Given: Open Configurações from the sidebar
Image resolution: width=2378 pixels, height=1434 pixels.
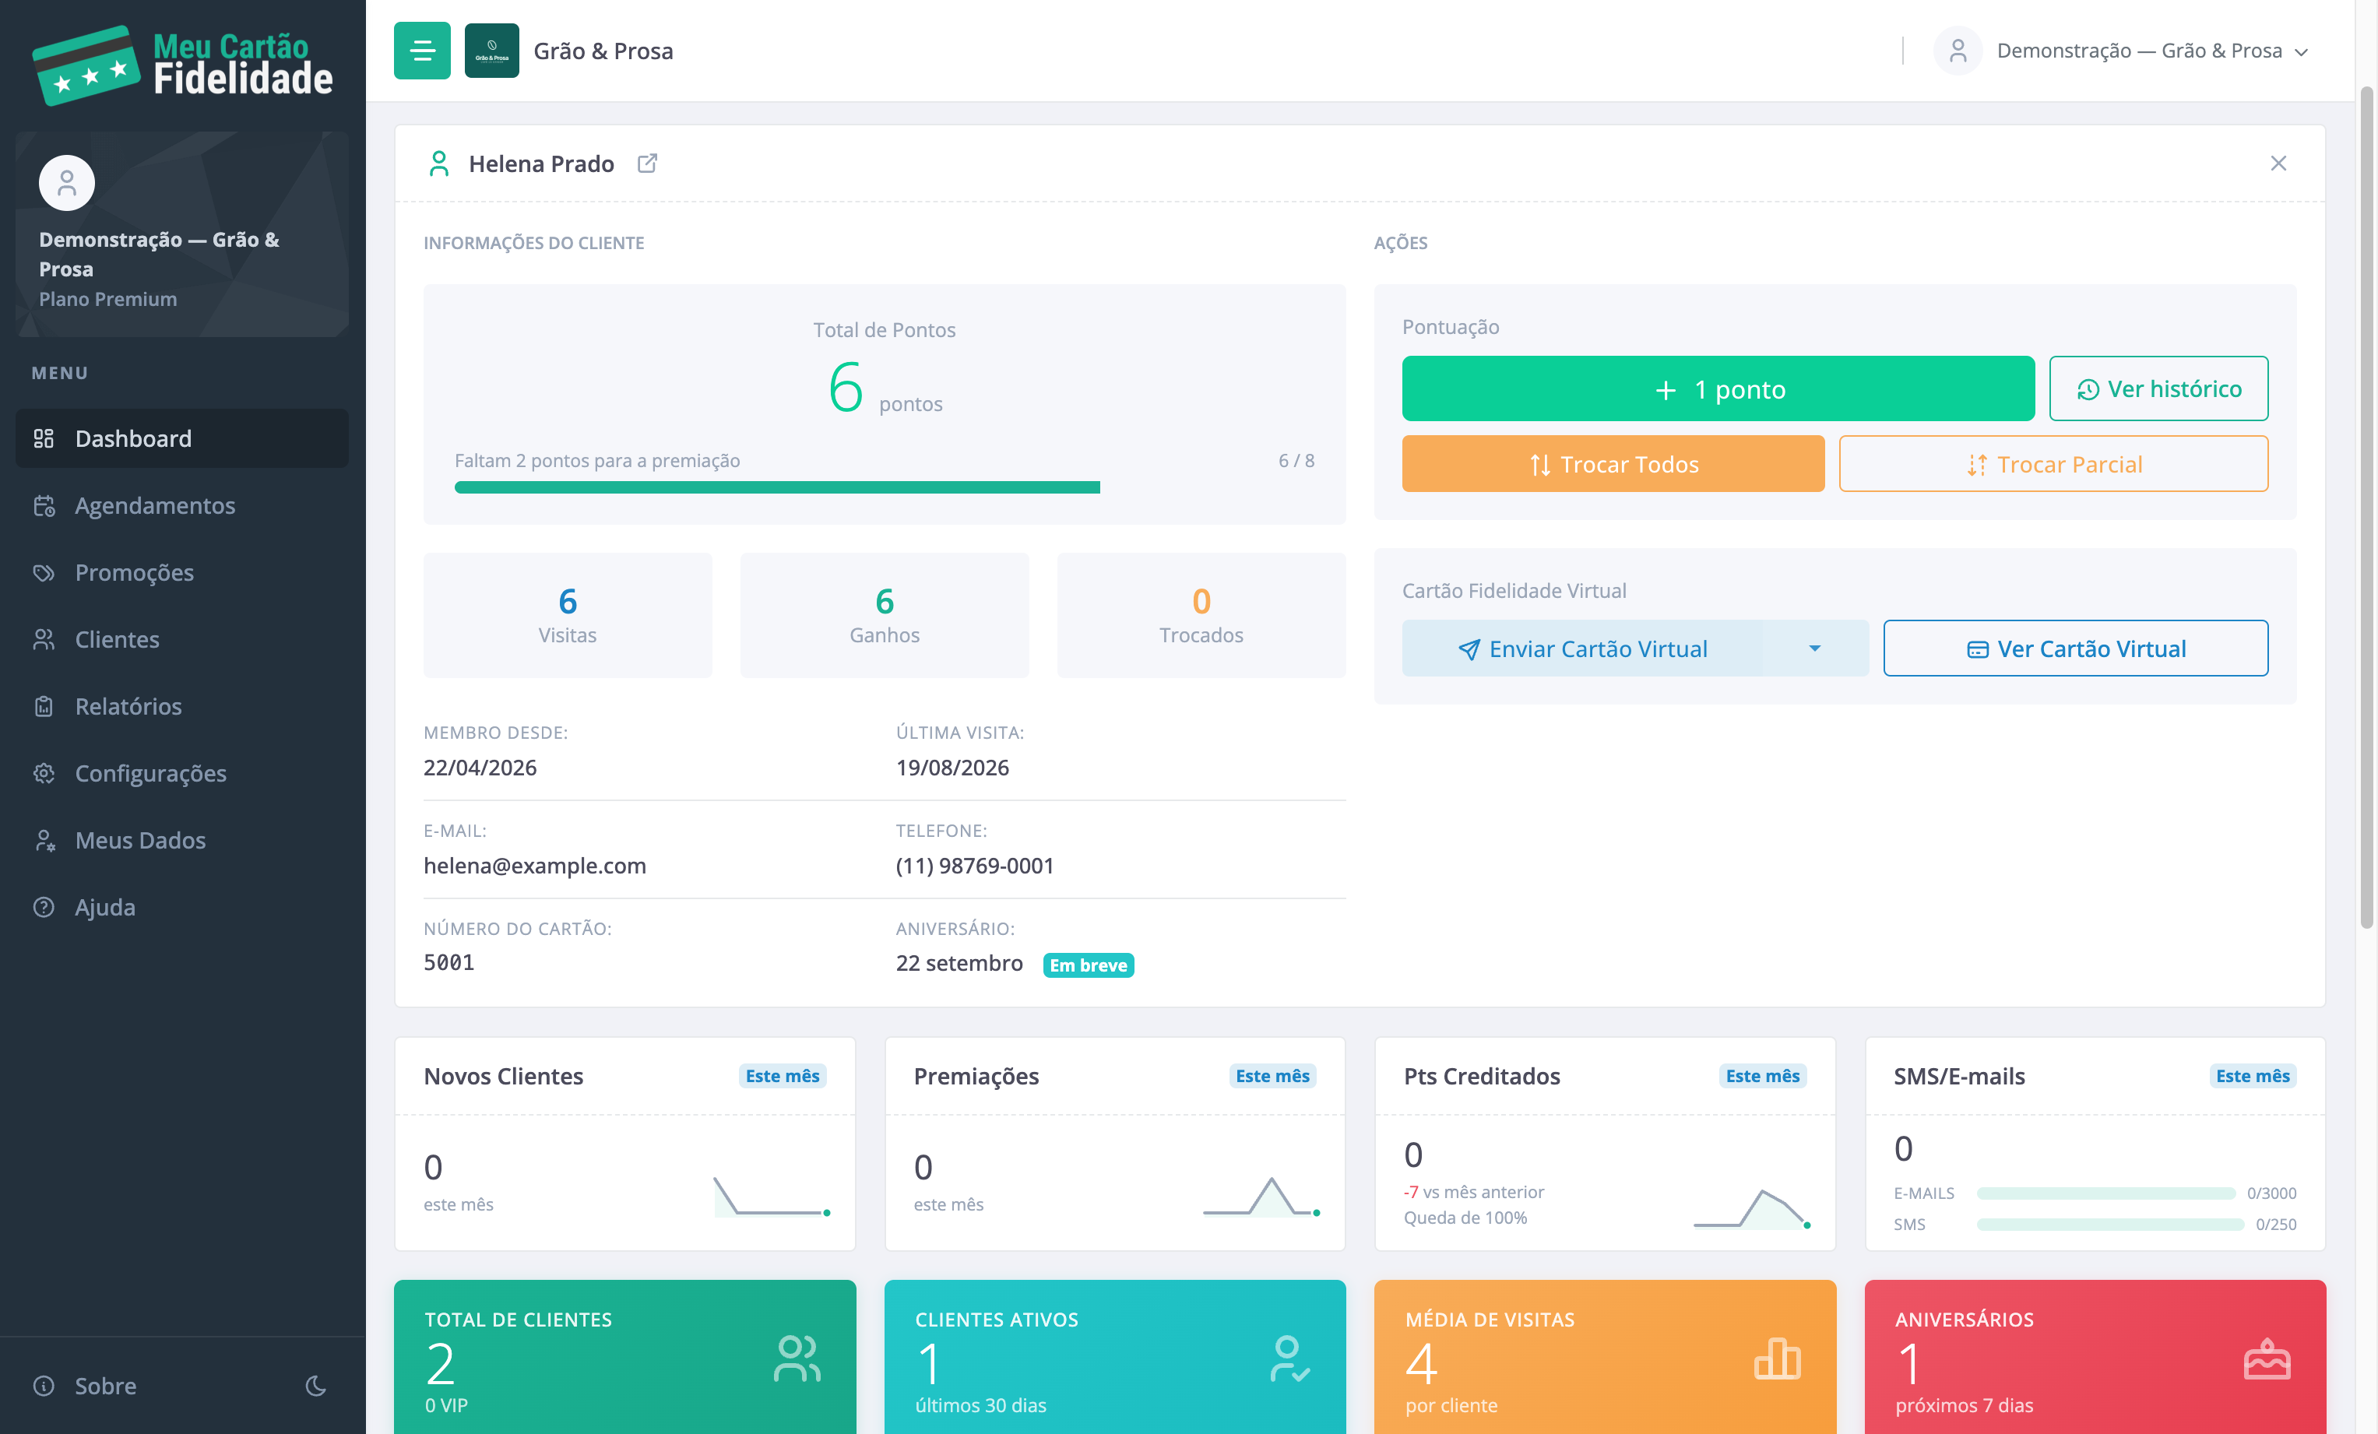Looking at the screenshot, I should 182,773.
